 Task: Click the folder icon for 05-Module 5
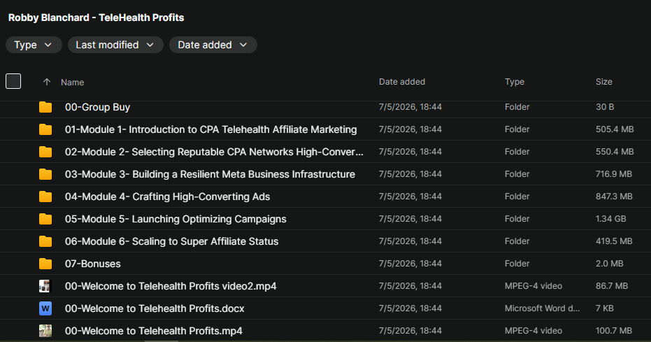click(45, 219)
